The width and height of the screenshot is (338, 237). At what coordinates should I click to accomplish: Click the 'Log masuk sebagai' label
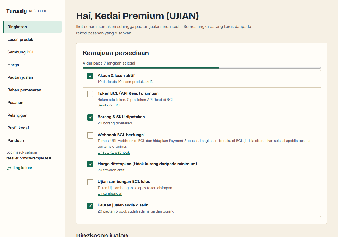click(22, 152)
